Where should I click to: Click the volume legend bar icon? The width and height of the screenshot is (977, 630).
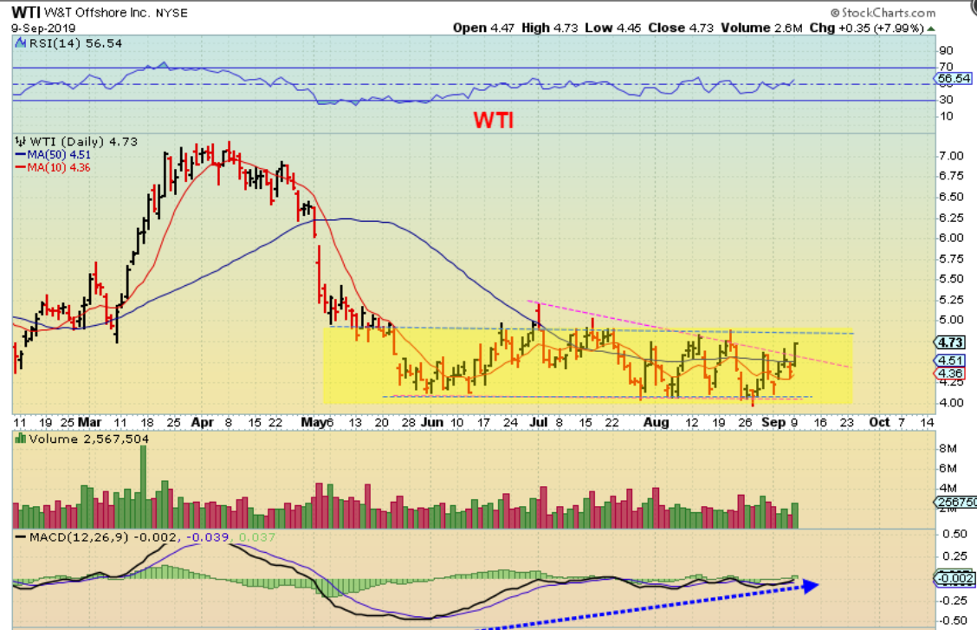pos(21,438)
